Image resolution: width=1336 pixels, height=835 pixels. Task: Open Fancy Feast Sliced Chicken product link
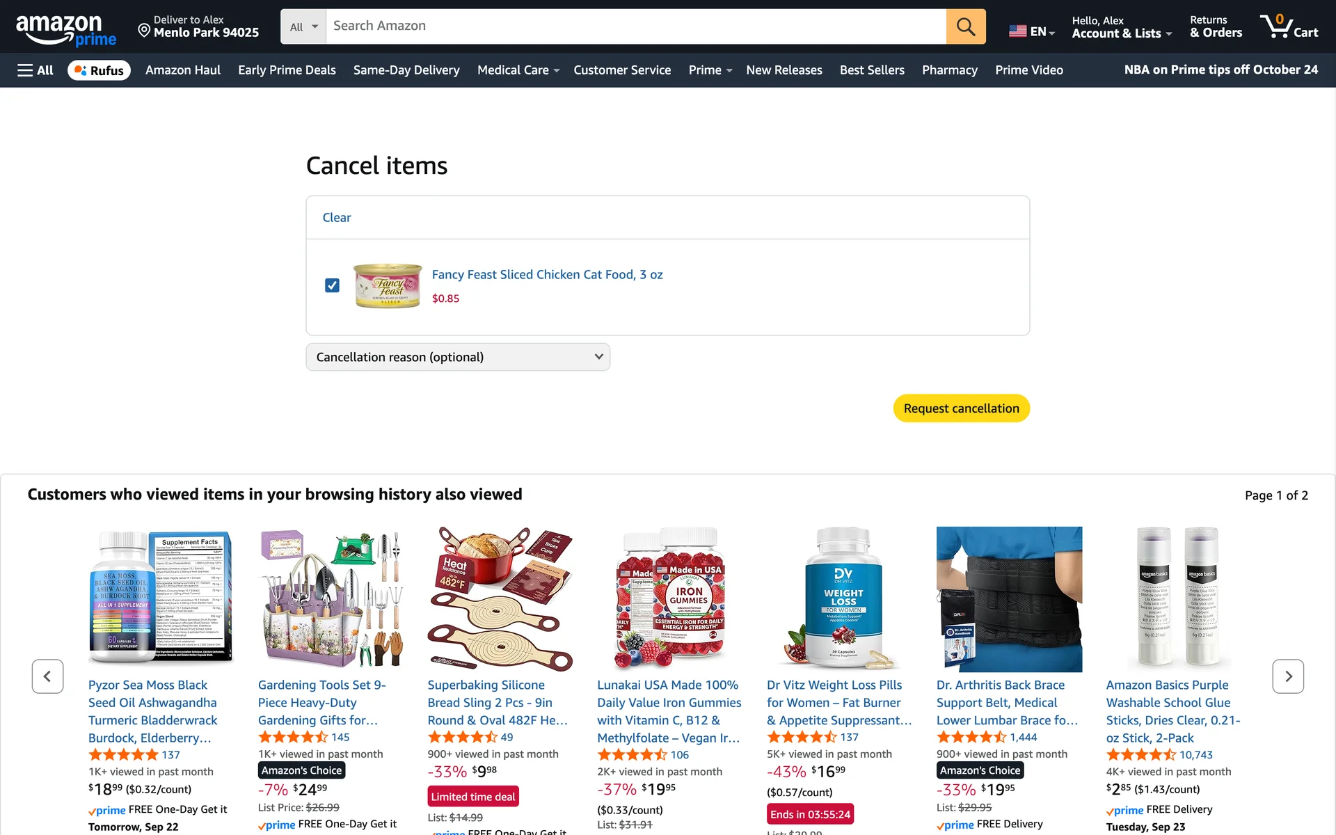[x=547, y=275]
